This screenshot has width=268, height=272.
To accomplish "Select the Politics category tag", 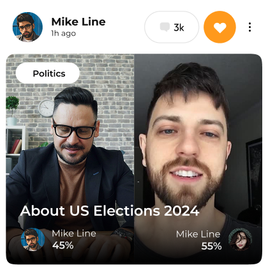I will (x=48, y=73).
